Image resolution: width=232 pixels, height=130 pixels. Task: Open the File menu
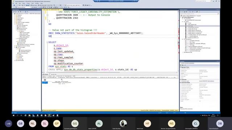[x=13, y=3]
